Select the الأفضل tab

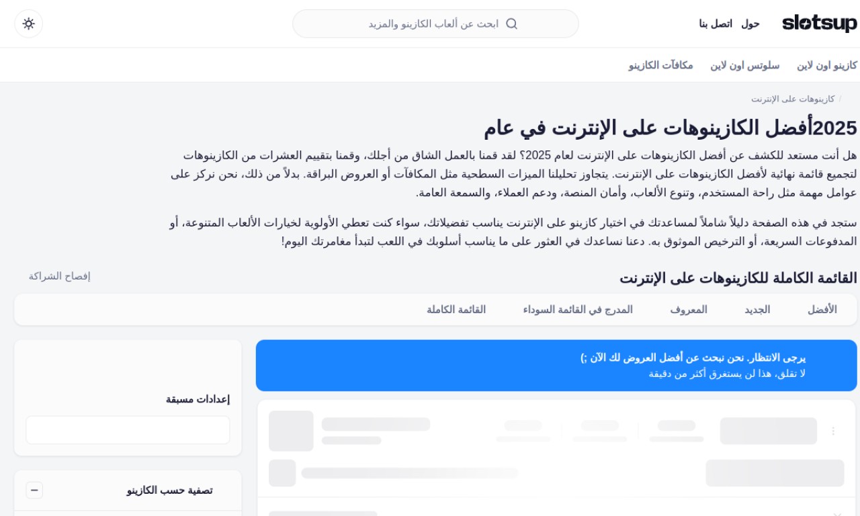tap(822, 310)
